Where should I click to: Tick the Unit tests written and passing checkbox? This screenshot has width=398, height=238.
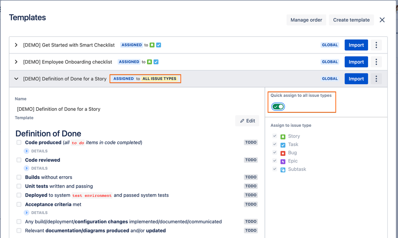tap(19, 186)
